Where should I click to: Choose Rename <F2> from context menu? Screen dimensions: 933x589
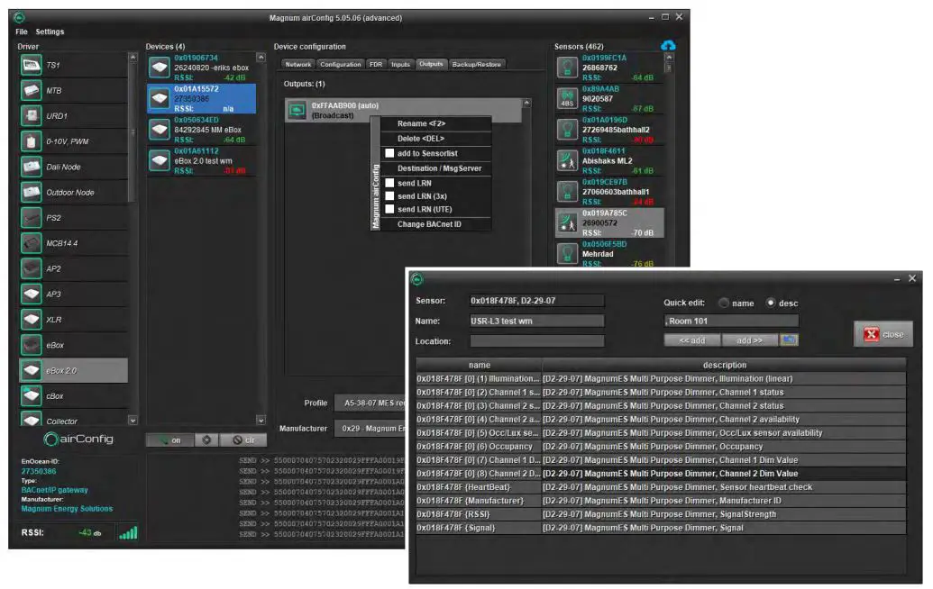[435, 123]
